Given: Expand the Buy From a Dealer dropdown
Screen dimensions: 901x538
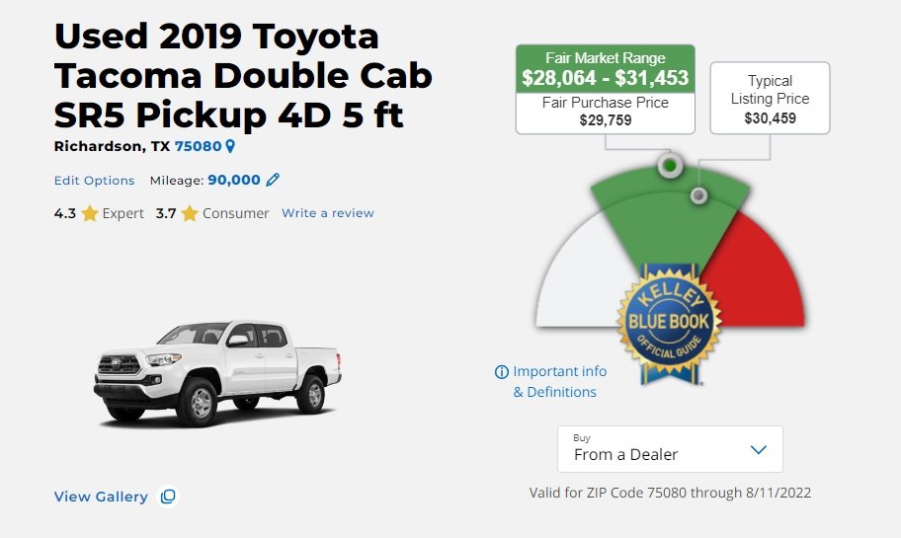Looking at the screenshot, I should [670, 449].
